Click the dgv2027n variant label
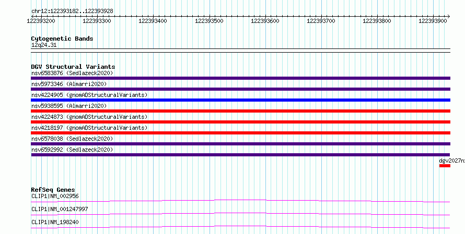The image size is (465, 234). pos(452,161)
